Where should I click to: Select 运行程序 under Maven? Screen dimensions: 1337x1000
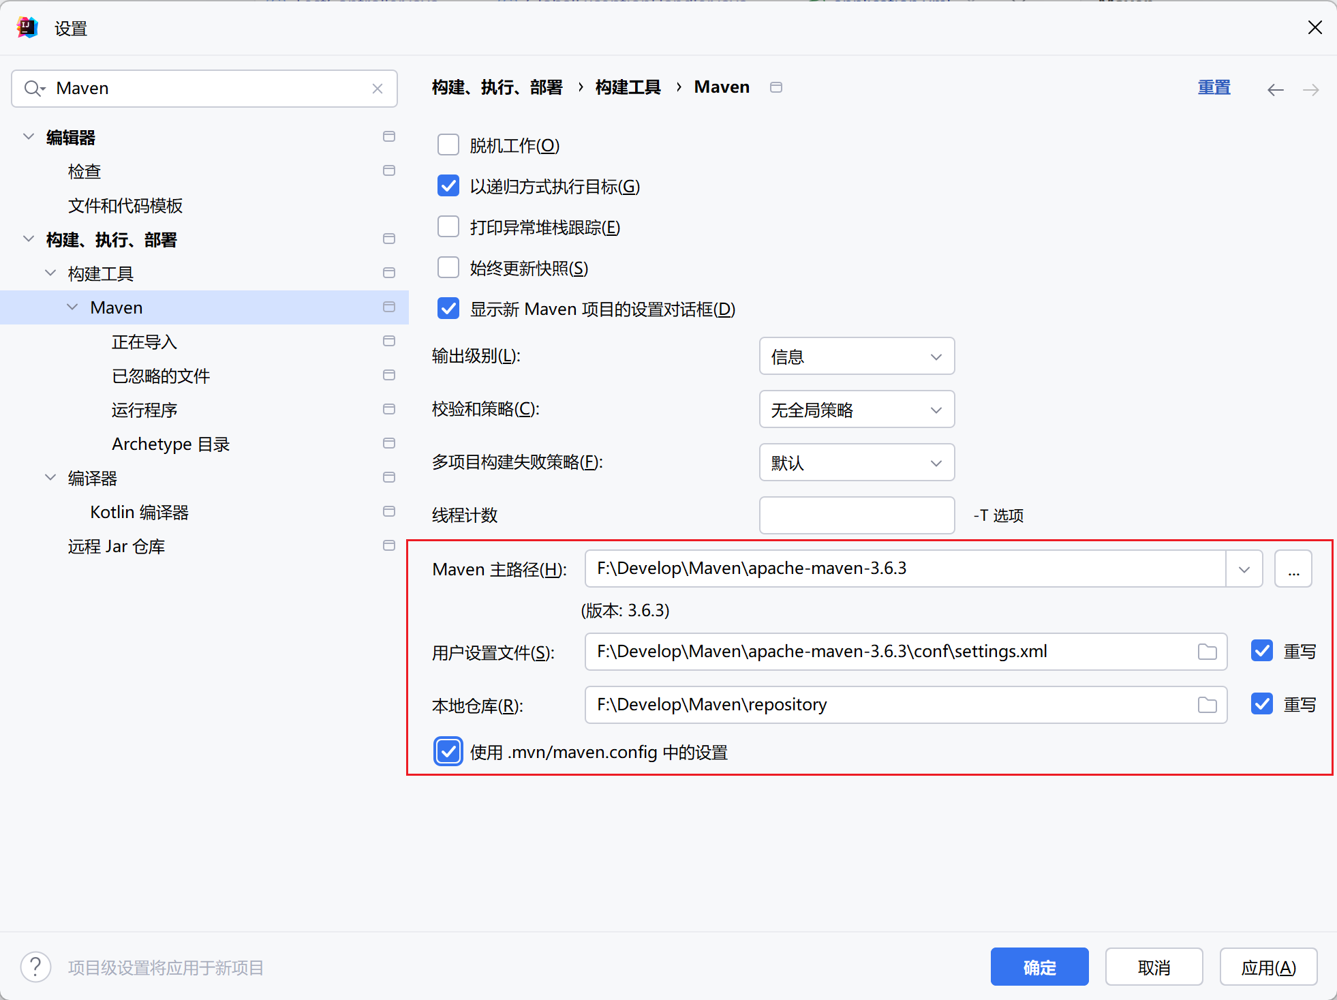[144, 410]
